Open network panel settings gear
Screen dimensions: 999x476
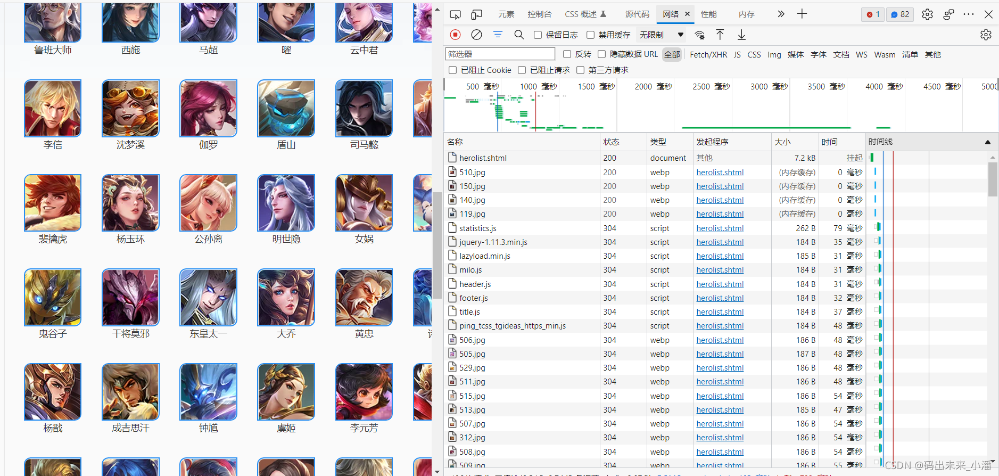[x=986, y=35]
